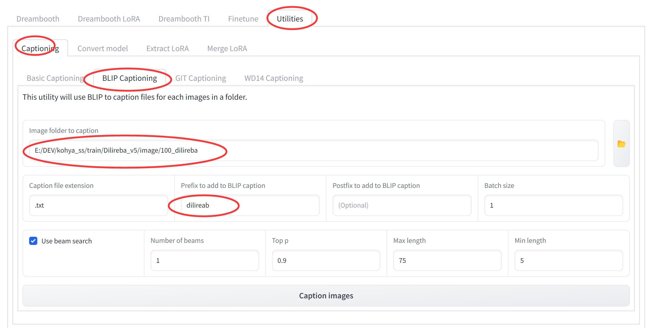The image size is (648, 328).
Task: Select the WD14 Captioning tab
Action: (274, 78)
